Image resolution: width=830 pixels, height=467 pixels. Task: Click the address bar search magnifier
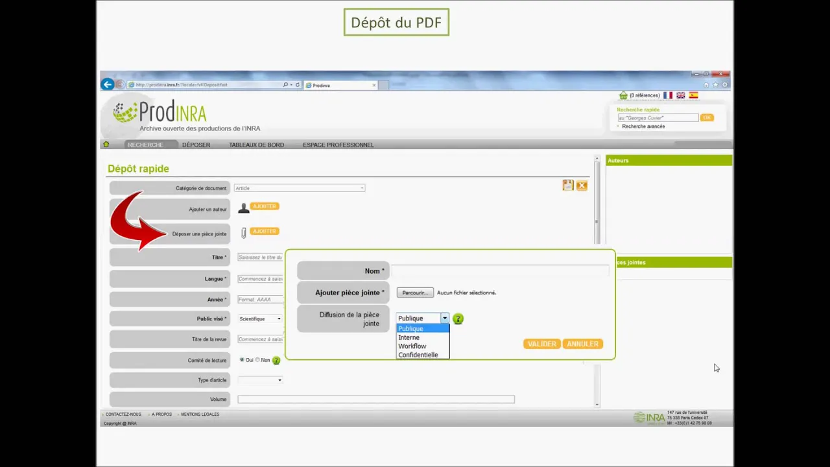point(285,85)
